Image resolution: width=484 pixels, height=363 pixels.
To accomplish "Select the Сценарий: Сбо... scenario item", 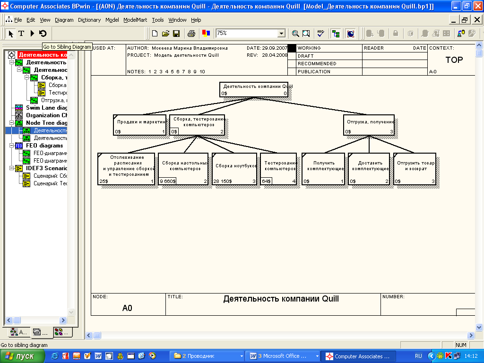I will pos(45,176).
